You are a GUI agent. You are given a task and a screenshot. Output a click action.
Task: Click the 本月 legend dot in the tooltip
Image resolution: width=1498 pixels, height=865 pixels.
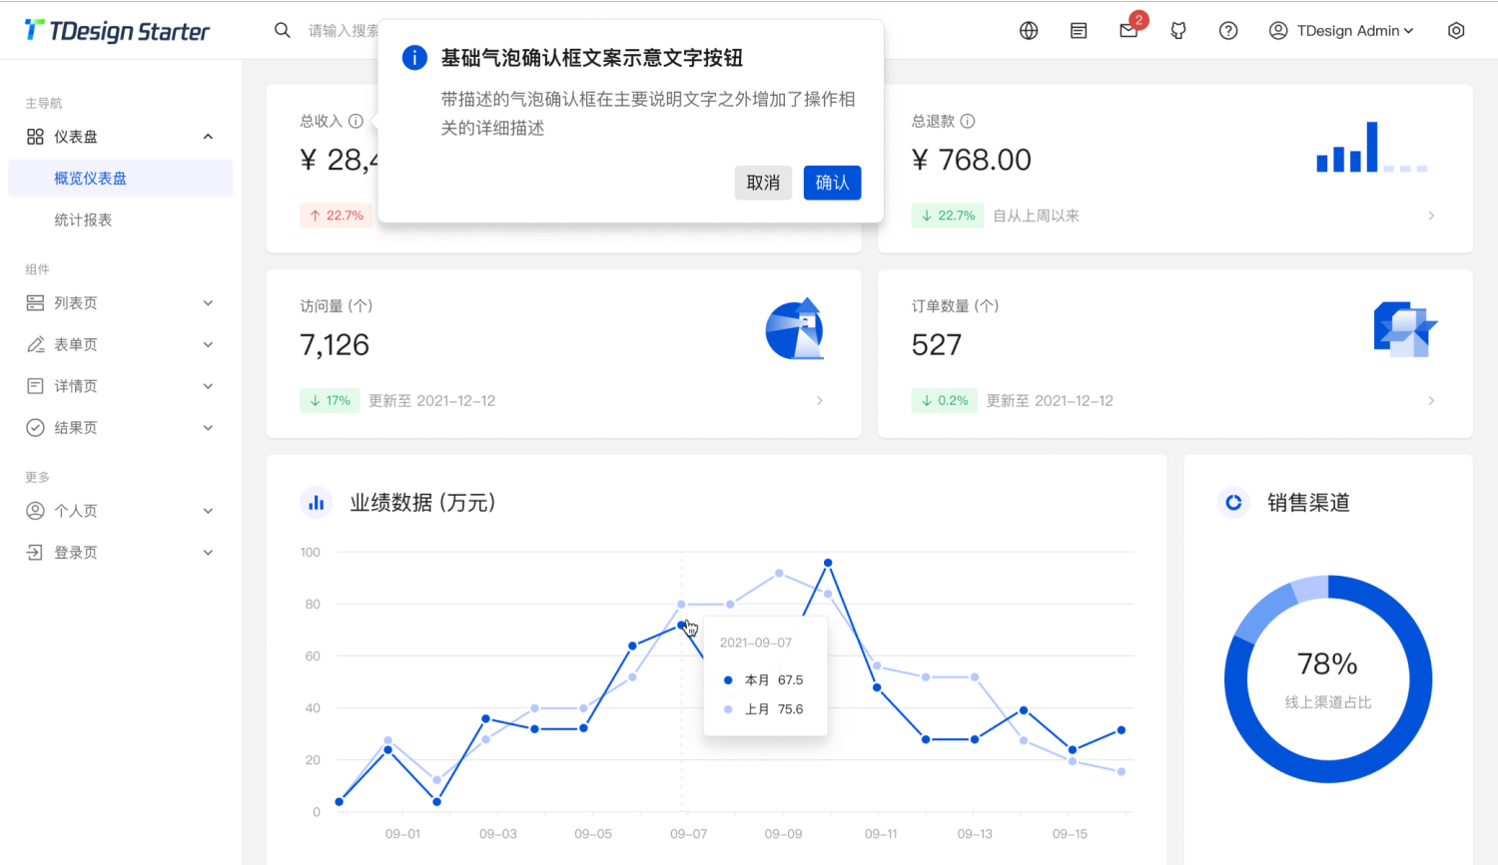(x=728, y=678)
